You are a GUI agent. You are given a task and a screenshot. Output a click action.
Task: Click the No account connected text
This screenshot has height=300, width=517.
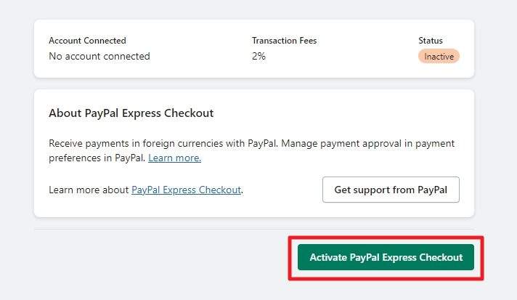coord(99,56)
